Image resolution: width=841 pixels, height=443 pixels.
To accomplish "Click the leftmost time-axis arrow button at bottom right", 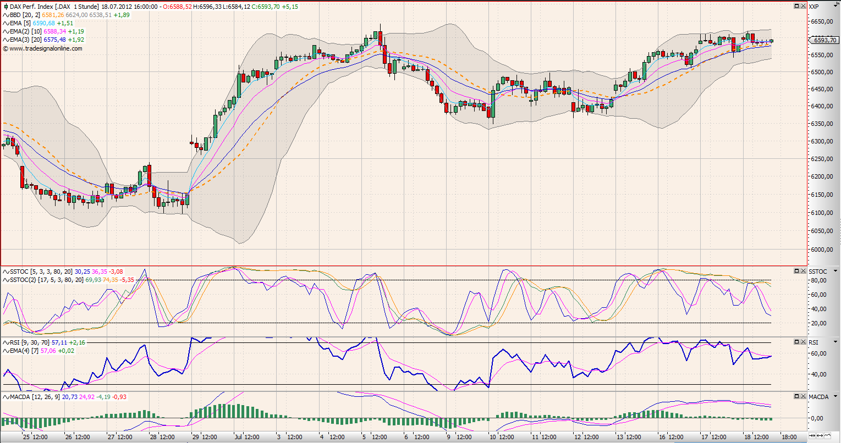I will pos(811,435).
